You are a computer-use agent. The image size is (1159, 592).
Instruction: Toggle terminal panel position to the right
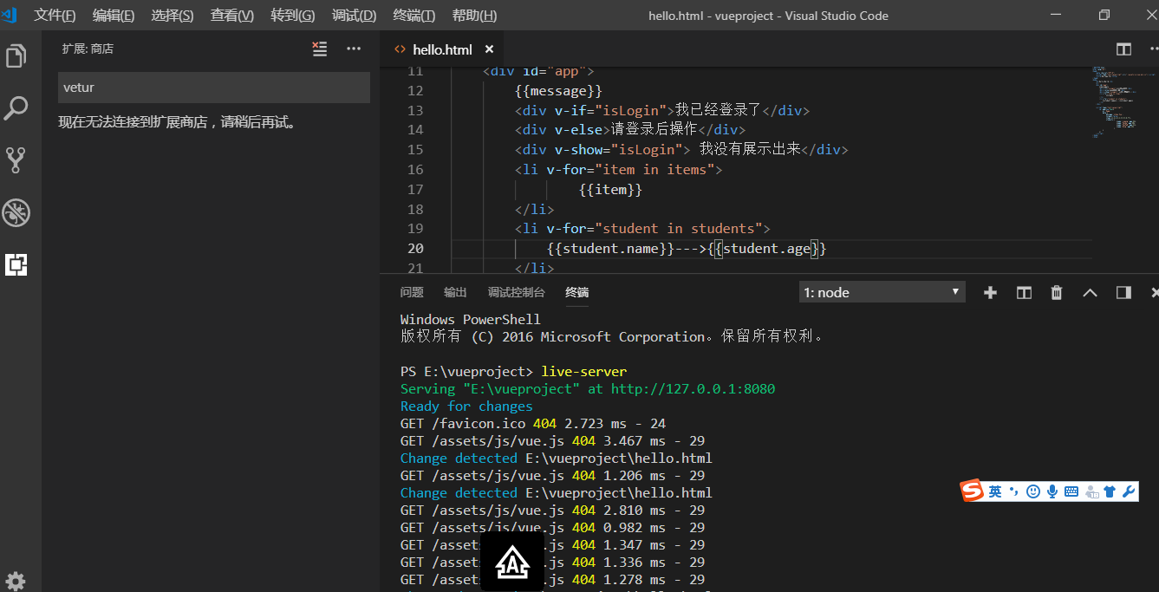(x=1123, y=293)
